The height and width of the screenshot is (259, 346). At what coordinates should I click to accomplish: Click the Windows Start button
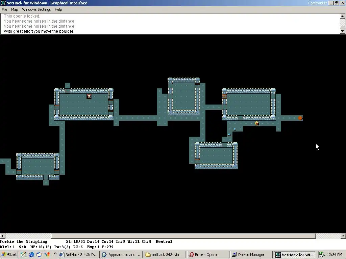pyautogui.click(x=9, y=255)
